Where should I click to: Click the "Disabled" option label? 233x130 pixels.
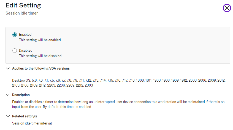[26, 51]
